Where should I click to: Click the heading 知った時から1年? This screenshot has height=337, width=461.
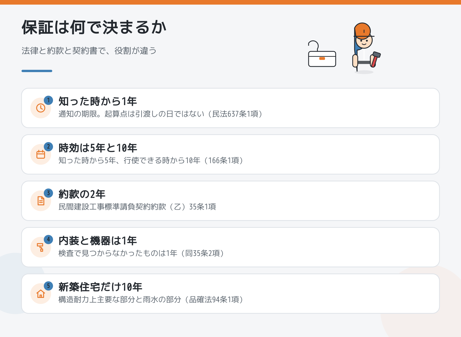(98, 102)
